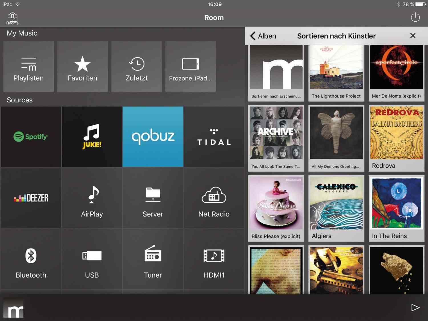Open You All Look The Same album
Viewport: 428px width, 321px height.
pos(276,138)
